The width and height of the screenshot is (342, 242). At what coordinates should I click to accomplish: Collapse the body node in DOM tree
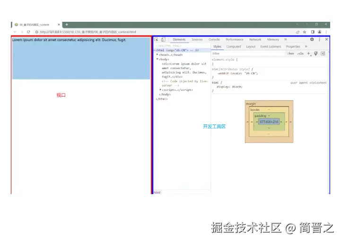tap(157, 59)
